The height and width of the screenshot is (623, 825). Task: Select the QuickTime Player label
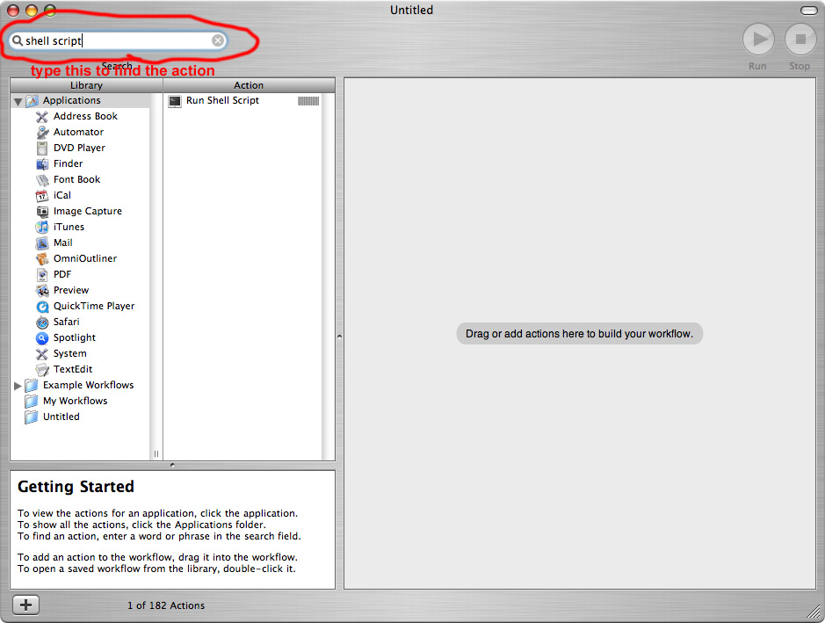click(x=94, y=307)
